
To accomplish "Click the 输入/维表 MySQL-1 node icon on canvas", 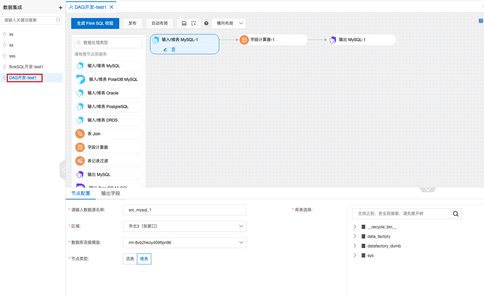I will click(155, 40).
